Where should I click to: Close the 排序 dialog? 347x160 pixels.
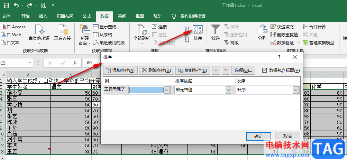click(294, 57)
